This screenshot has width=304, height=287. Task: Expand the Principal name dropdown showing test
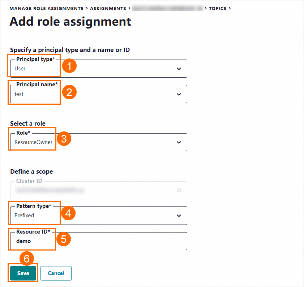98,94
